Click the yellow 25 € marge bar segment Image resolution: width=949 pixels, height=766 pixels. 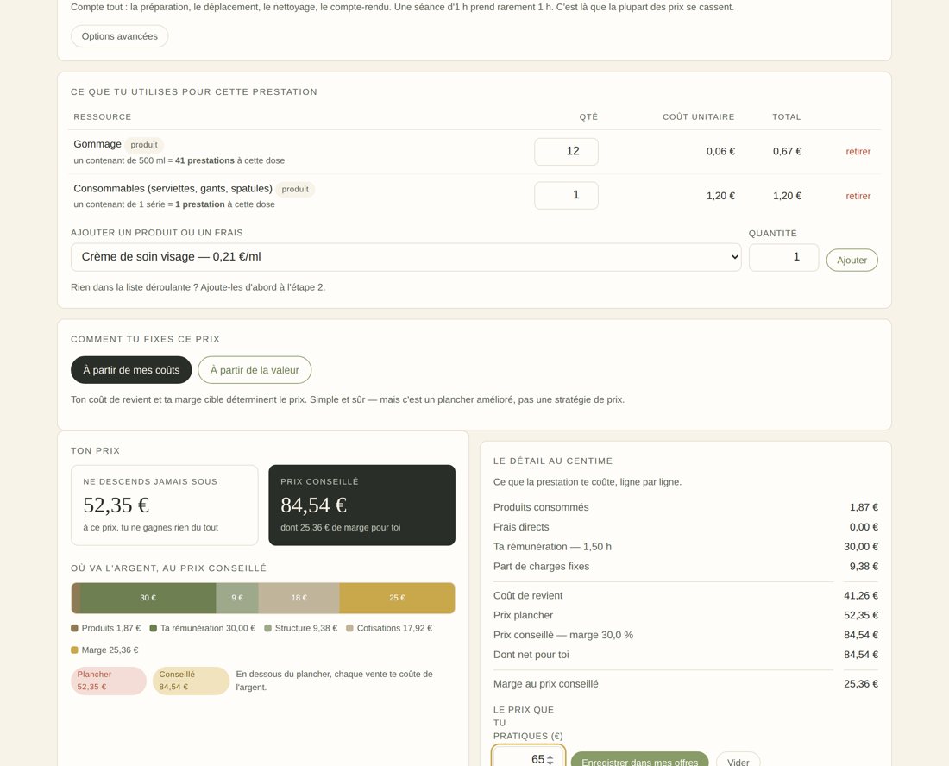click(397, 598)
